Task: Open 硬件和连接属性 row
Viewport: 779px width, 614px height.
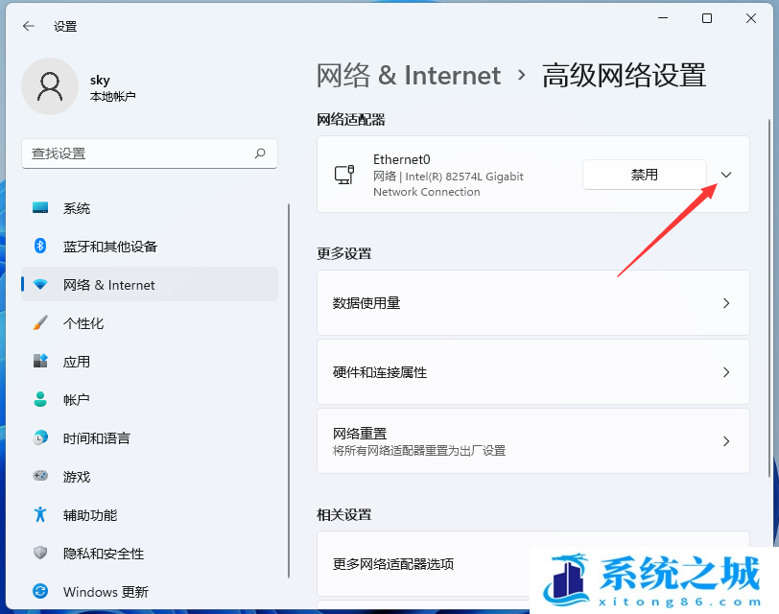Action: 532,372
